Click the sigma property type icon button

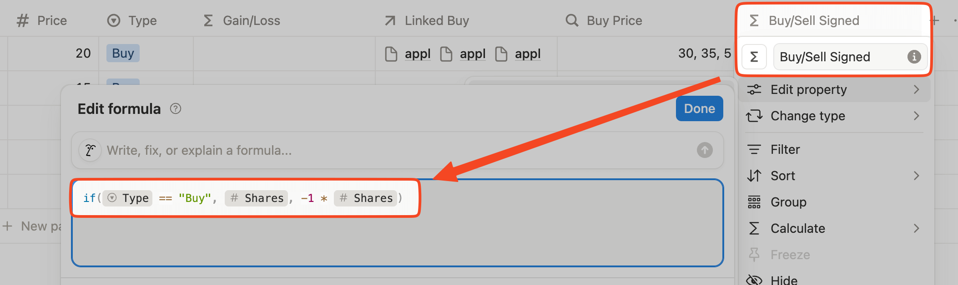point(754,57)
